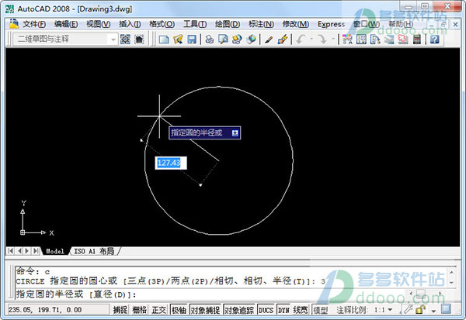Click the coordinates readout 235.05, 199.71
This screenshot has height=320, width=466.
(58, 310)
